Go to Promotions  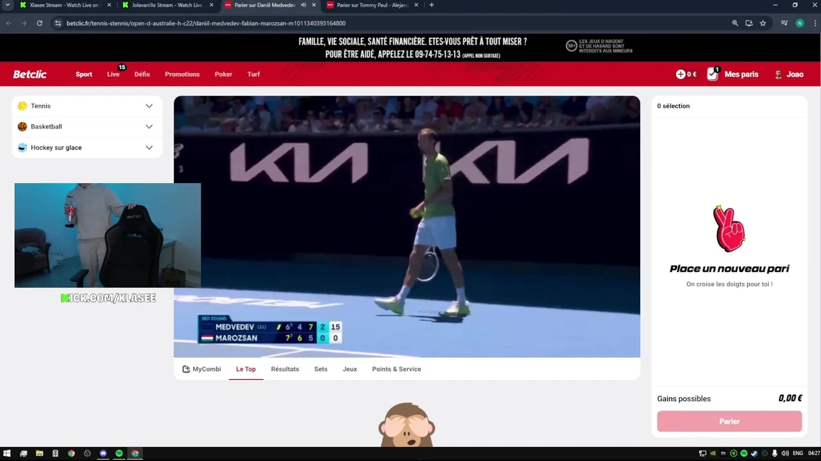pos(182,74)
